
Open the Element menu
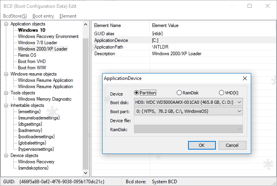pos(68,16)
